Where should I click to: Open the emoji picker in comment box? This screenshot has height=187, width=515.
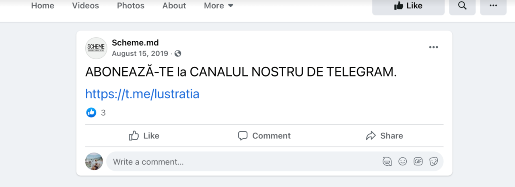click(x=403, y=161)
